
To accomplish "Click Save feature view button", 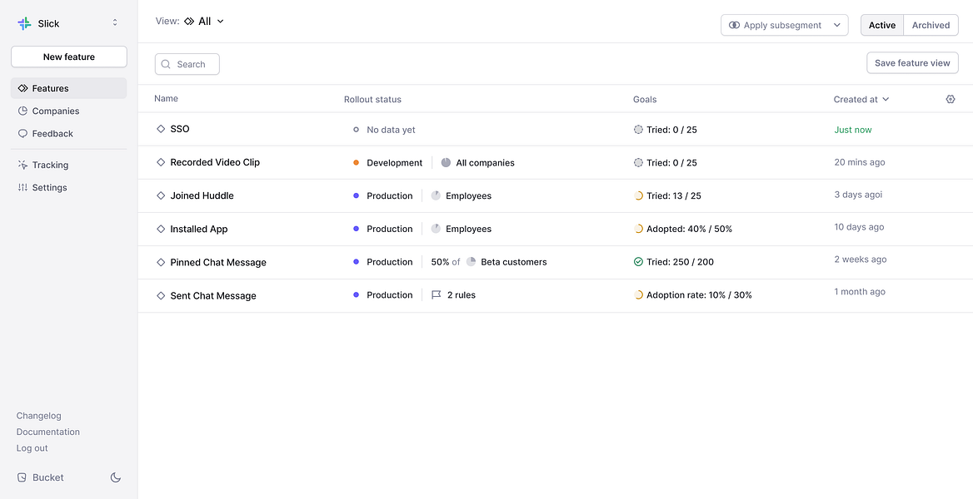I will pos(912,63).
